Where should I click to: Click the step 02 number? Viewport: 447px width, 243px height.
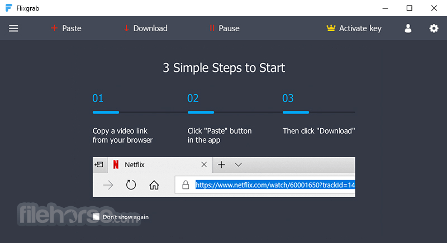tap(193, 98)
